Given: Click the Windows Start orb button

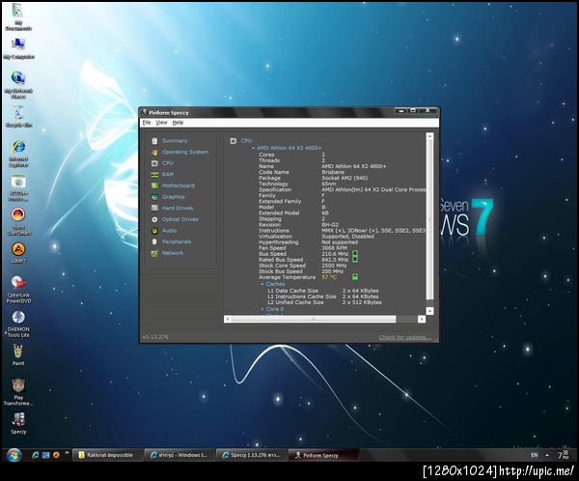Looking at the screenshot, I should [x=14, y=455].
